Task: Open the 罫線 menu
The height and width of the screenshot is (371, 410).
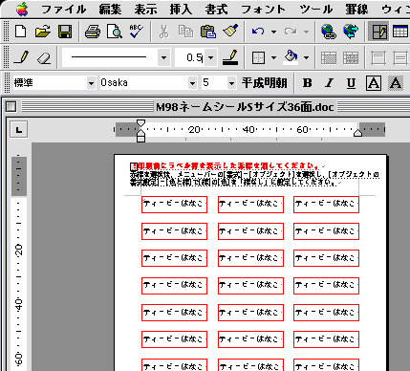Action: click(x=356, y=10)
